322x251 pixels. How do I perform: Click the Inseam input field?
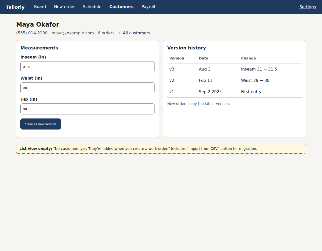pyautogui.click(x=88, y=67)
